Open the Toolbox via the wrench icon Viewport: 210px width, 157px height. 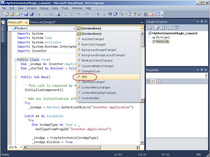[140, 14]
